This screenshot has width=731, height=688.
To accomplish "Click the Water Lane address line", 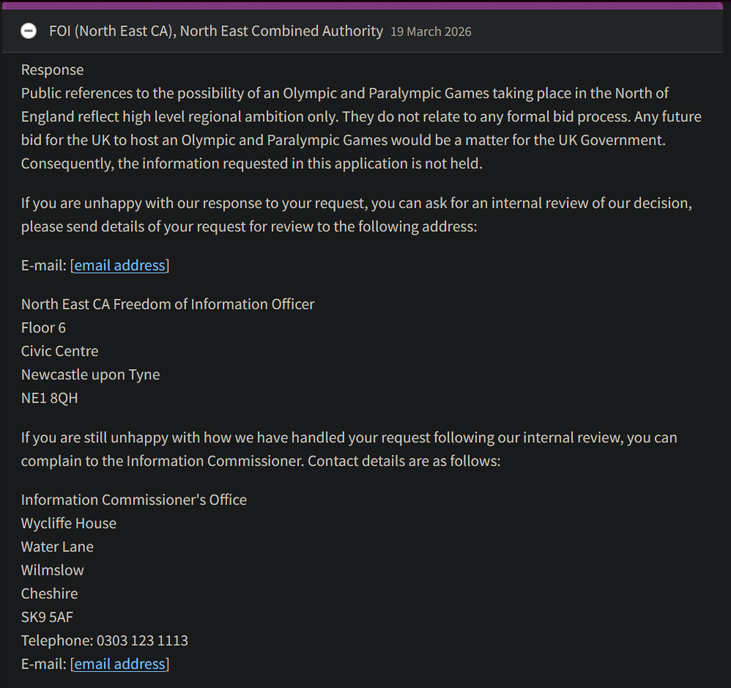I will tap(57, 547).
